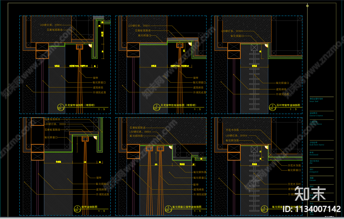This screenshot has width=344, height=219.
Task: Click the 窗帘 label in detail 1
Action: (x=95, y=78)
